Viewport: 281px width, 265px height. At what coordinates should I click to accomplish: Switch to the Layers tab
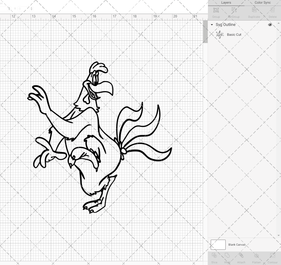tap(226, 3)
